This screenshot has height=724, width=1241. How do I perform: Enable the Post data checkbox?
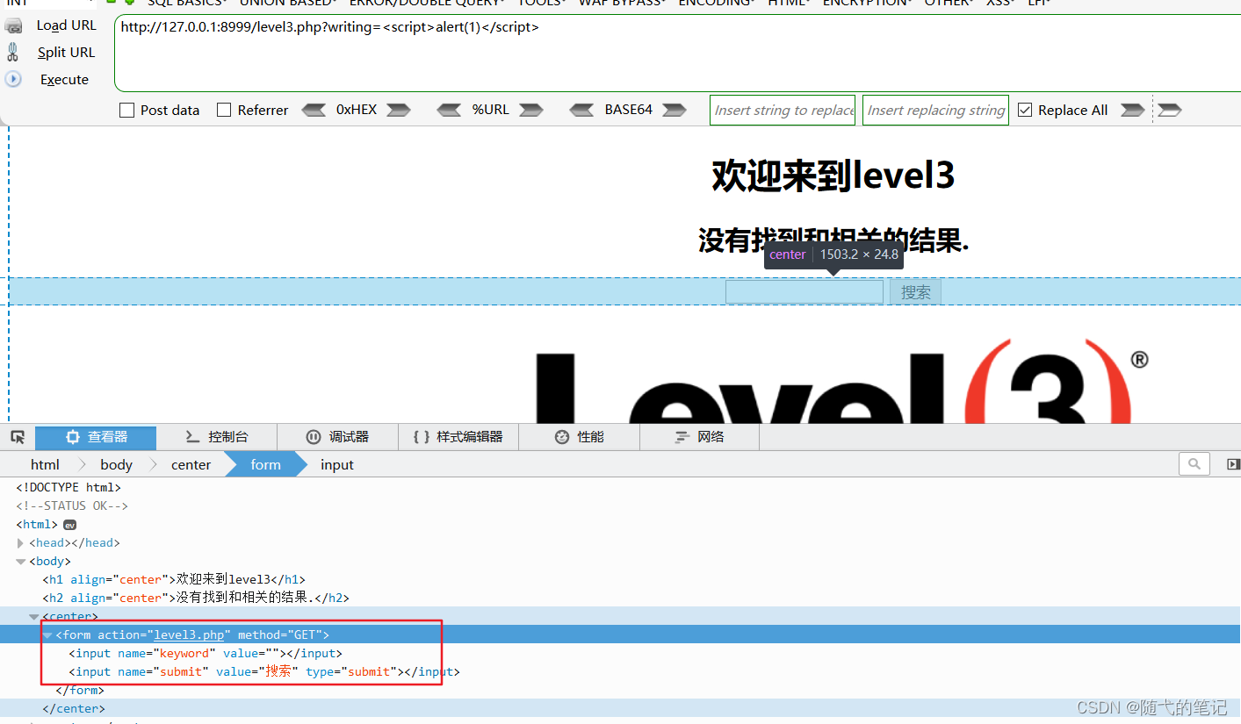126,110
